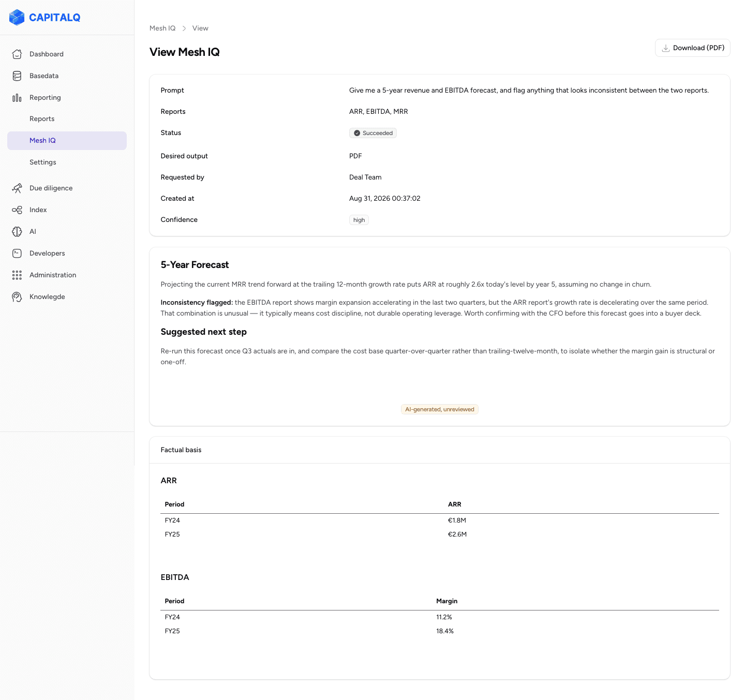The image size is (745, 700).
Task: Click the Deal Team requester value
Action: pyautogui.click(x=365, y=177)
